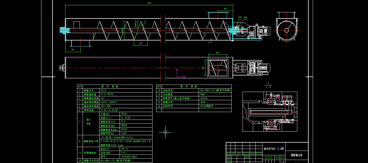Select the 7500 overall length dimension
The height and width of the screenshot is (163, 368).
click(x=149, y=3)
